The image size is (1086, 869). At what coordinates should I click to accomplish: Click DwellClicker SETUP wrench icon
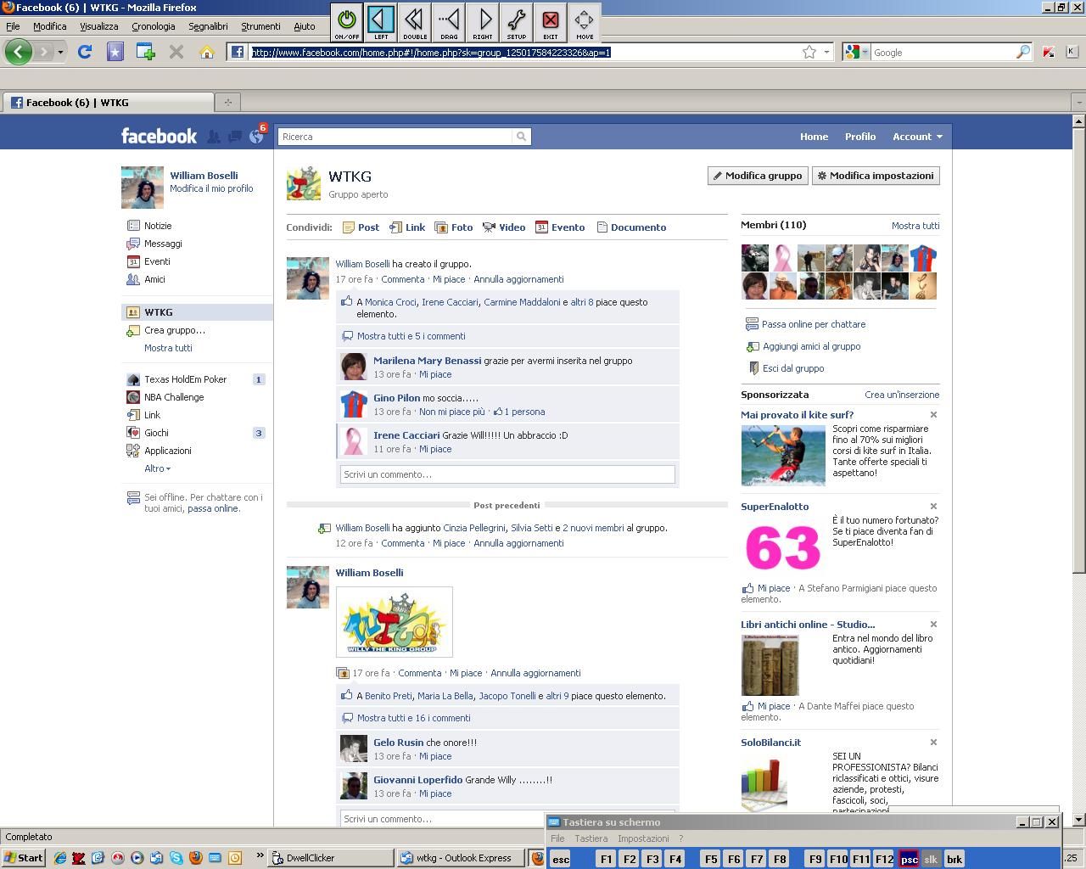[x=516, y=22]
